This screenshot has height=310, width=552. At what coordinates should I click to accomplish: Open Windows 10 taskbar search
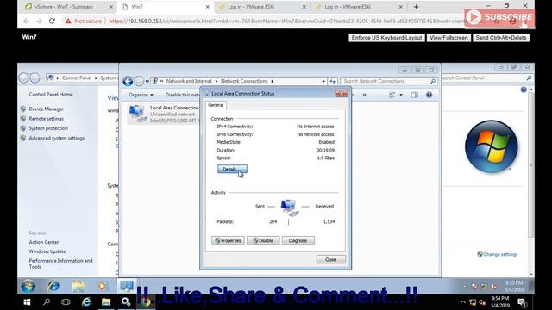click(46, 302)
